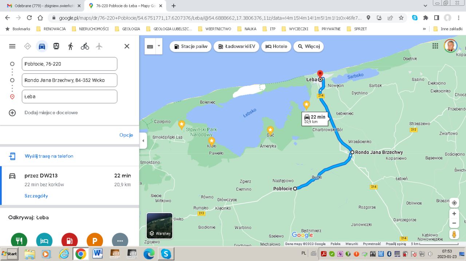Filter map by Ładowarki EV
The image size is (466, 261).
[237, 46]
